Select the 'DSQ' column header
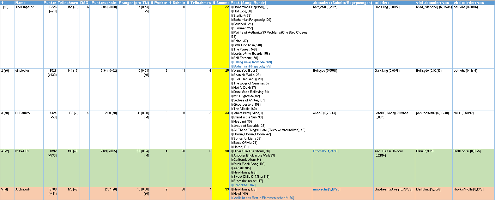The height and width of the screenshot is (200, 495). pyautogui.click(x=84, y=2)
